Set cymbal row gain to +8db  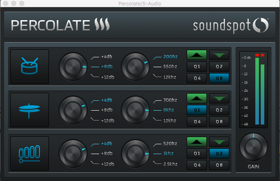click(x=107, y=110)
